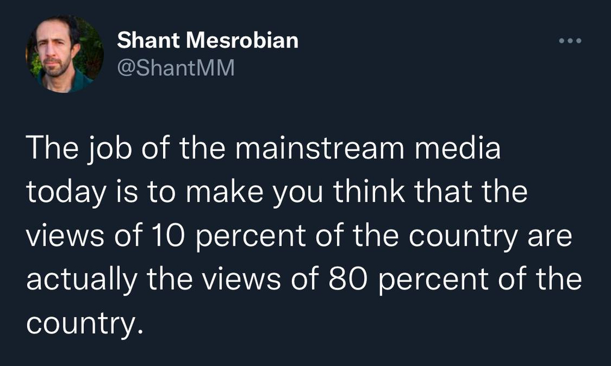The width and height of the screenshot is (611, 366).
Task: Click the word "are" ending third line
Action: pyautogui.click(x=550, y=237)
